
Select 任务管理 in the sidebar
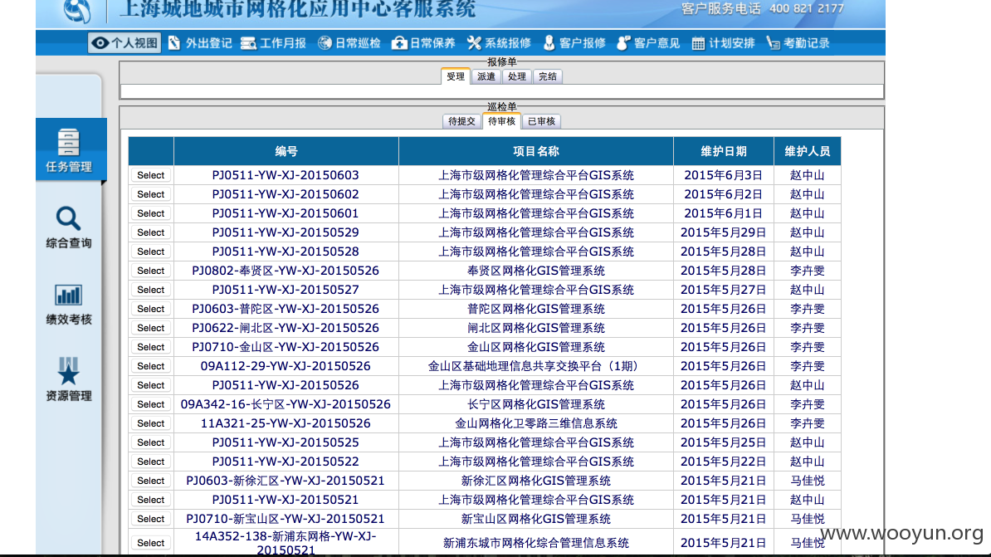(69, 150)
